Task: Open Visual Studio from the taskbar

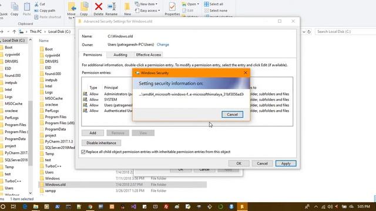Action: tap(133, 206)
